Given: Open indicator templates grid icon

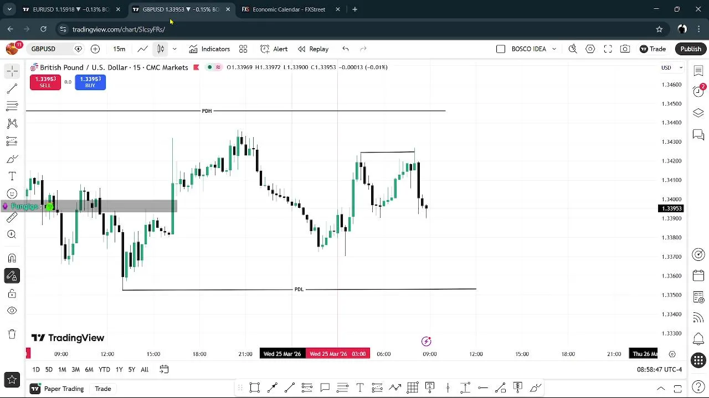Looking at the screenshot, I should 243,49.
